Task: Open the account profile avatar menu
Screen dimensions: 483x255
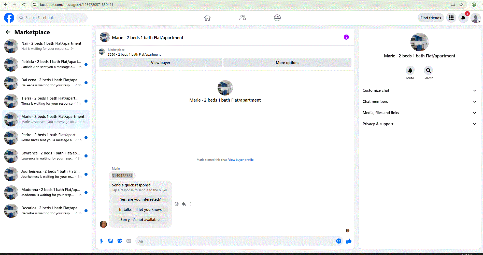Action: click(x=475, y=18)
